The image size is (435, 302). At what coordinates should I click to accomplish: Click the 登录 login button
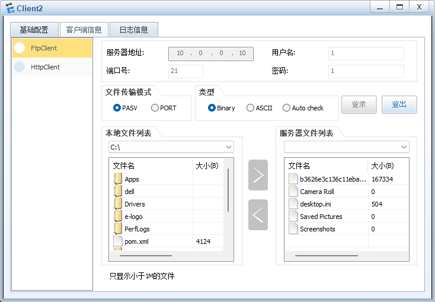point(359,104)
